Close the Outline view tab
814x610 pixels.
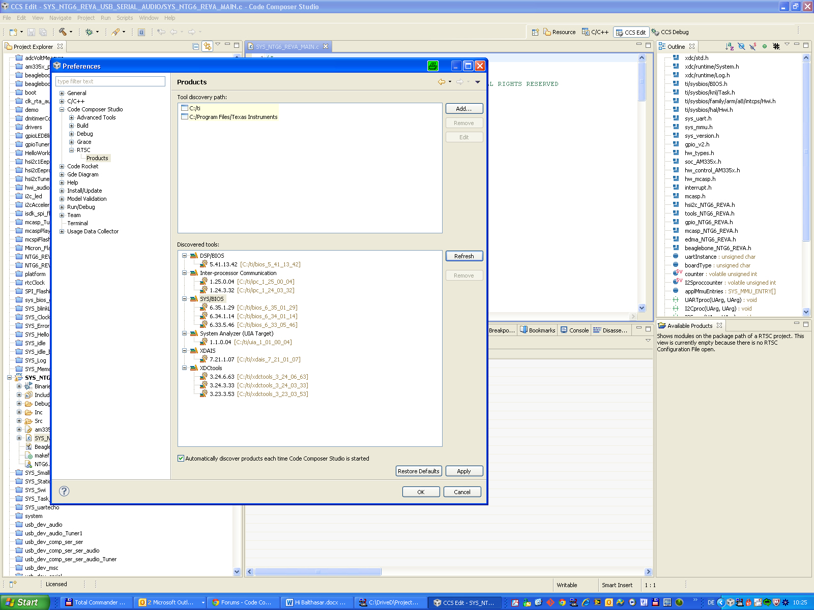click(692, 46)
